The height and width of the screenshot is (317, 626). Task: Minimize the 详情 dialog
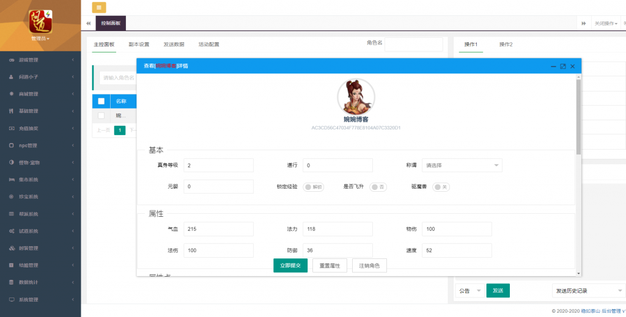click(553, 67)
